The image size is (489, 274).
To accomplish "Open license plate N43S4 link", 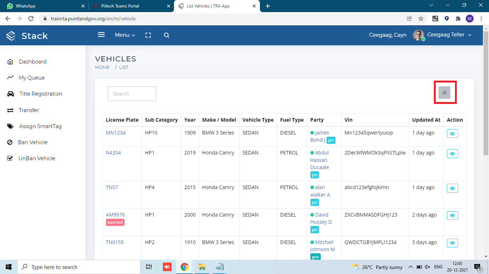I will pos(113,153).
